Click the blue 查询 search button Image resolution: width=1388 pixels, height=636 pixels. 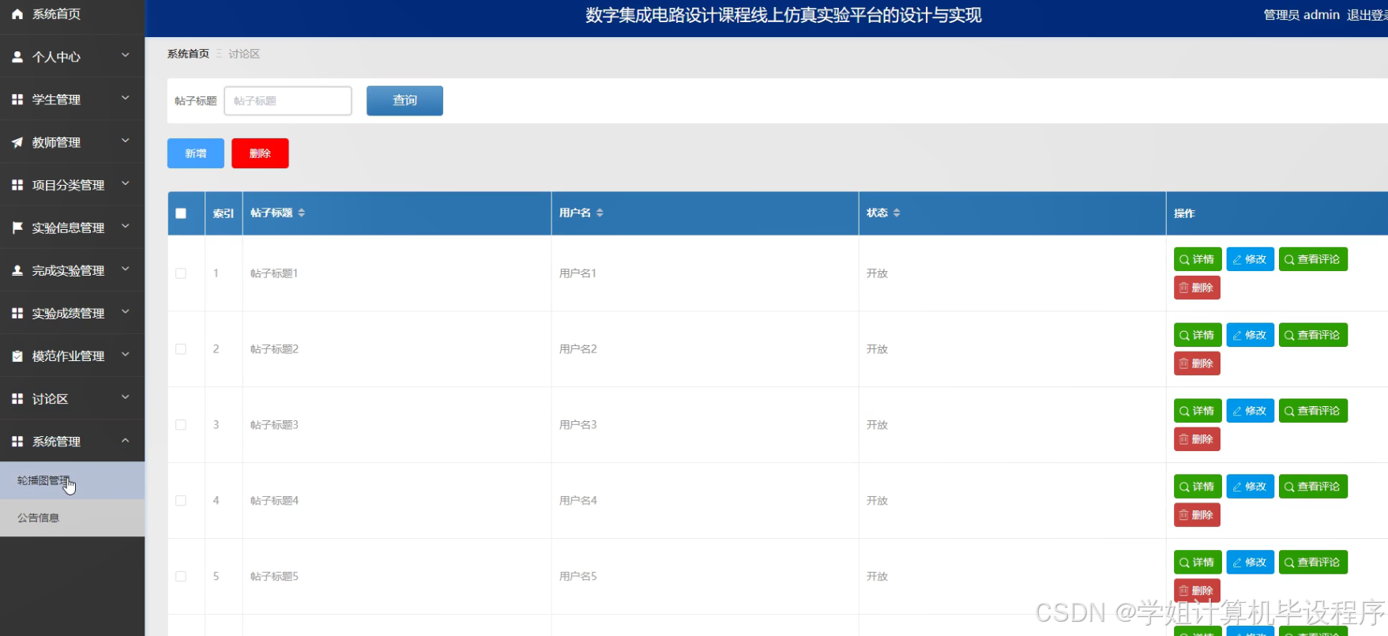(404, 100)
